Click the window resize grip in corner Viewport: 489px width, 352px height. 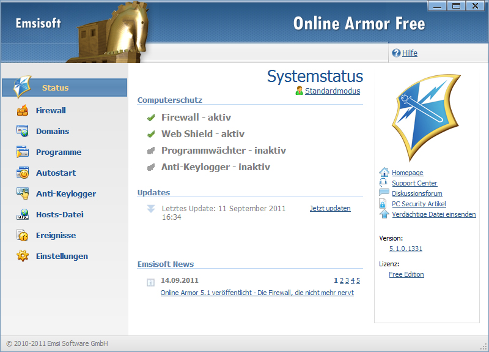point(484,346)
